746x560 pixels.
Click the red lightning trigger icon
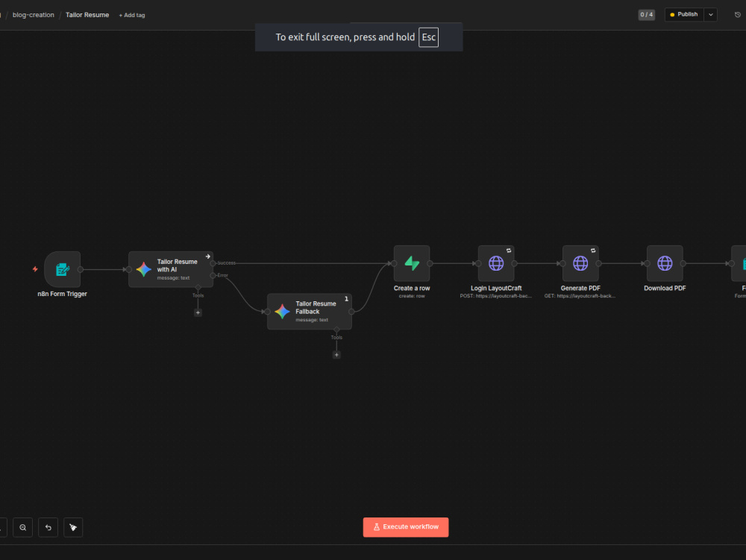pos(35,269)
